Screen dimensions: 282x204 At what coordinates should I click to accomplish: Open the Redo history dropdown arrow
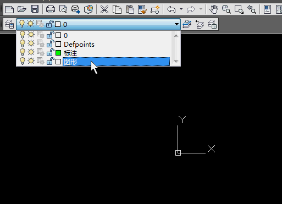201,9
